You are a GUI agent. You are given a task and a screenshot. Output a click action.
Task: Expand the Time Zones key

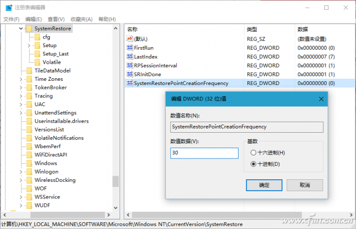tap(21, 79)
